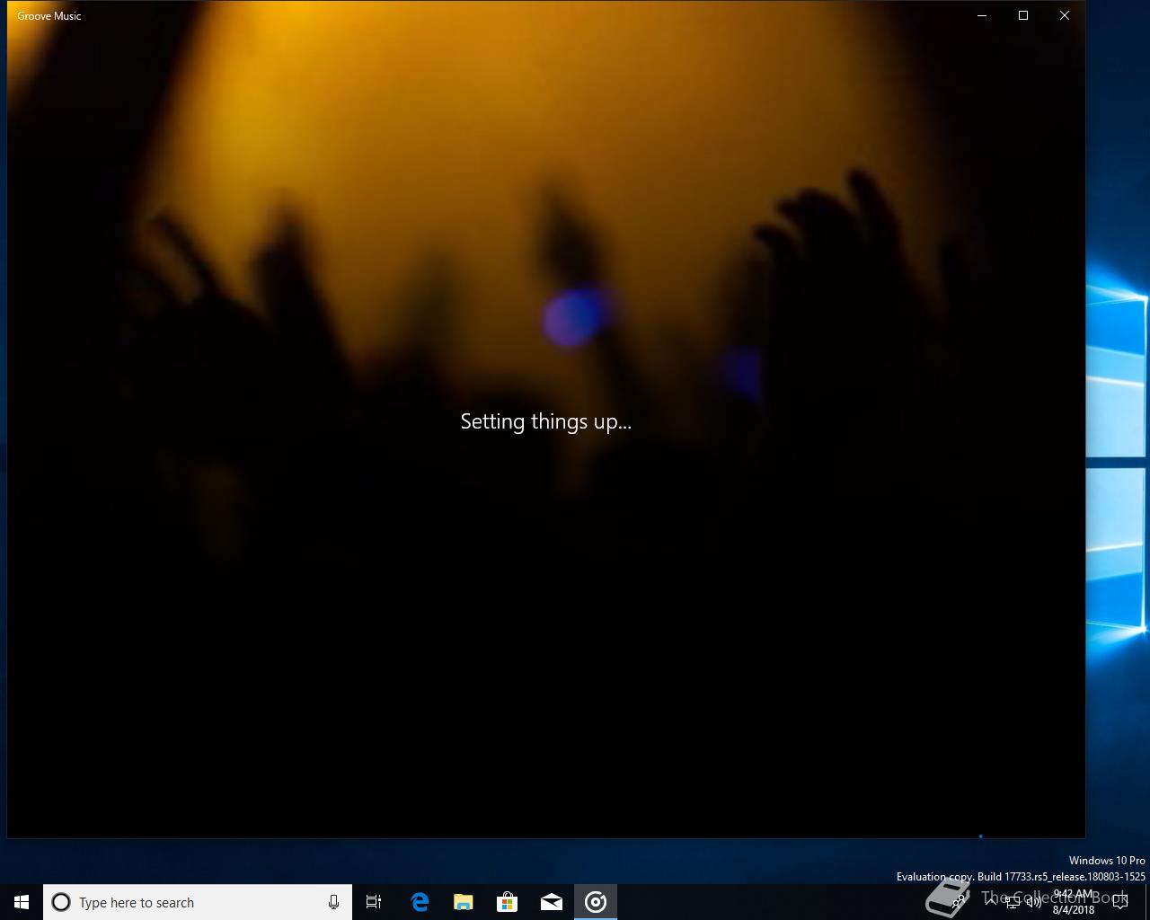Focus the 'Type here to search' box
The image size is (1150, 920).
(x=198, y=902)
